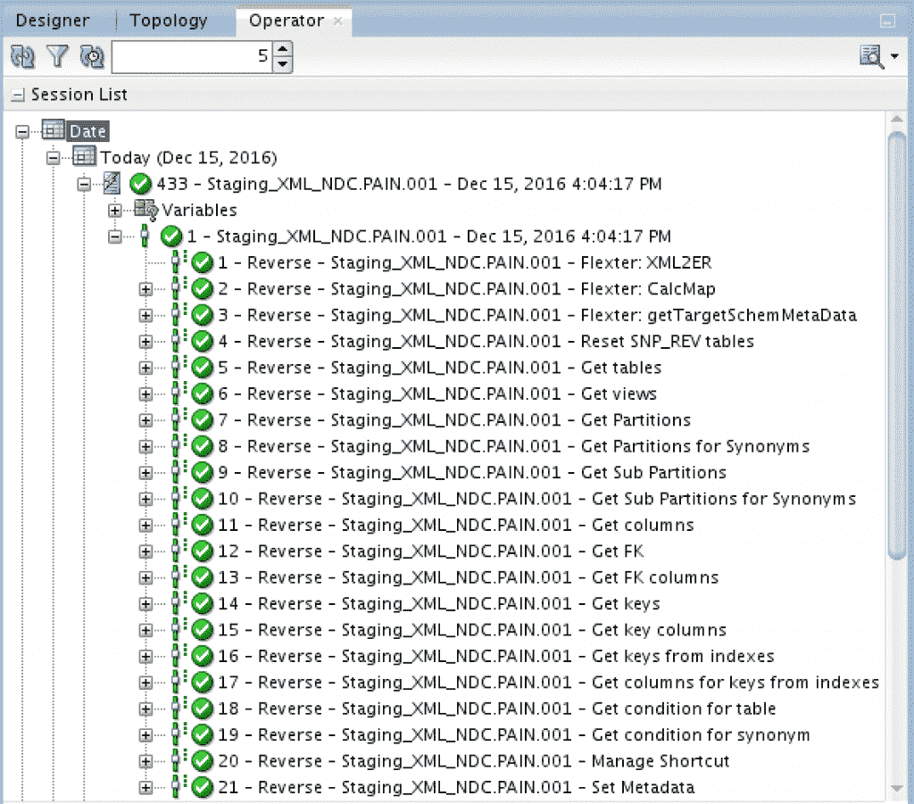
Task: Click task step icon for 8 Get Partitions for Synonyms
Action: pos(179,445)
